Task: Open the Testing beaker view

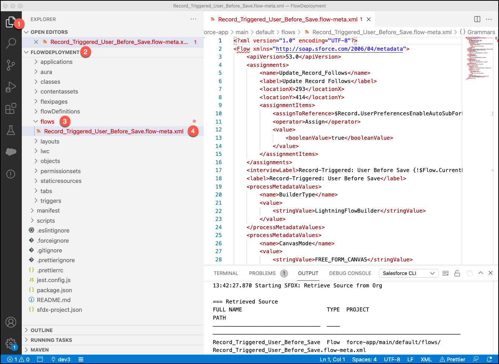Action: pos(11,130)
